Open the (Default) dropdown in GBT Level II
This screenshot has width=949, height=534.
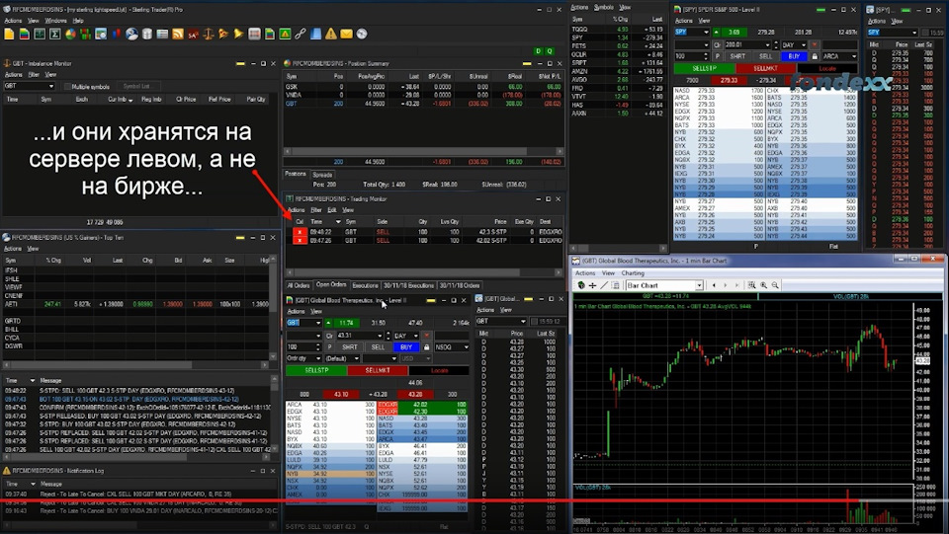tap(357, 359)
